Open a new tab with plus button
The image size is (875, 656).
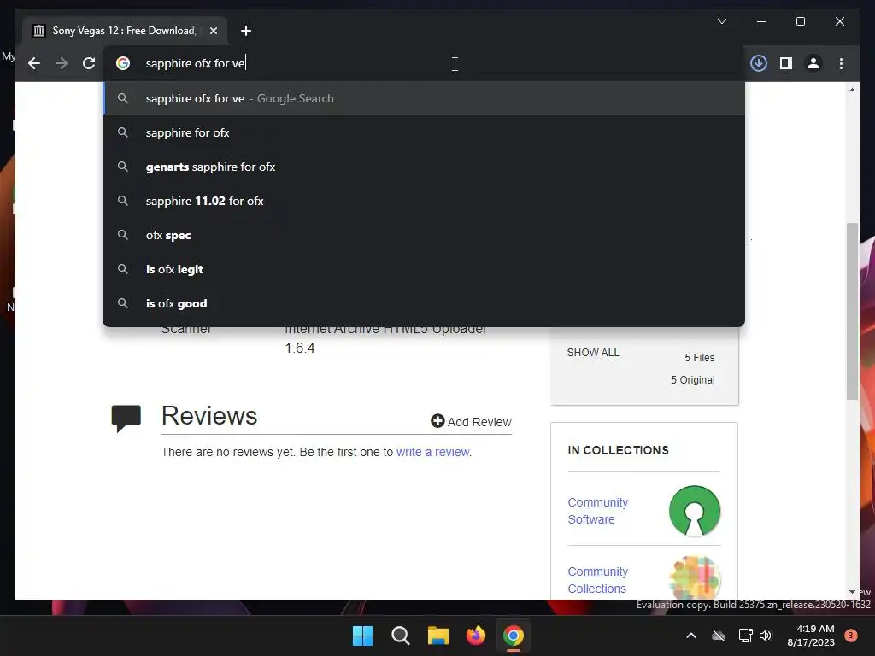pyautogui.click(x=246, y=31)
